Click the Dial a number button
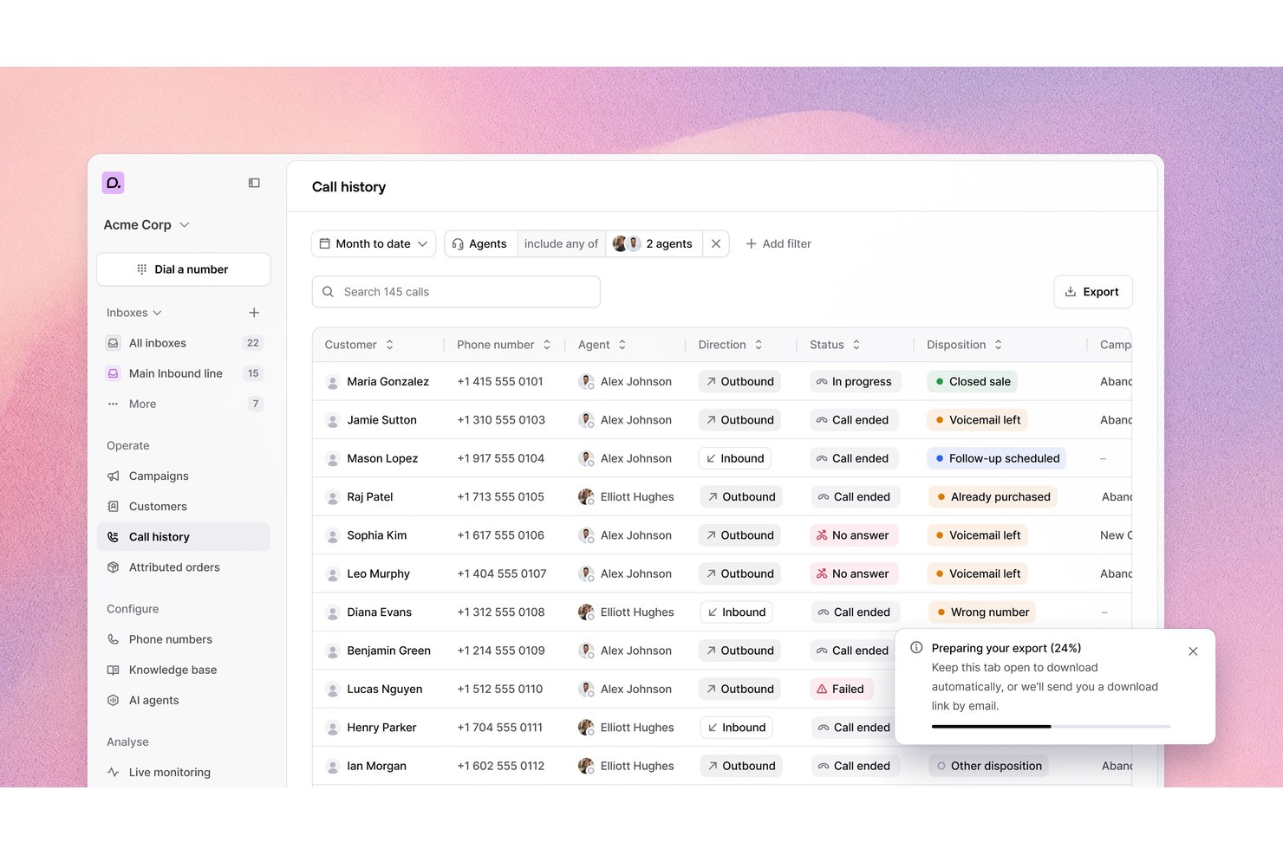Image resolution: width=1283 pixels, height=855 pixels. [184, 269]
